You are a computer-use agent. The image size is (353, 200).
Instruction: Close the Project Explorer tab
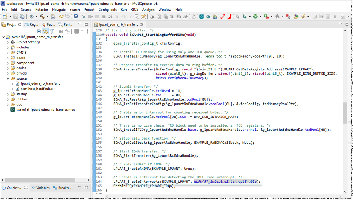click(x=19, y=24)
